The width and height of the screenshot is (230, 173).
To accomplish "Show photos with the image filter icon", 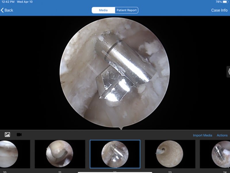I will (7, 134).
